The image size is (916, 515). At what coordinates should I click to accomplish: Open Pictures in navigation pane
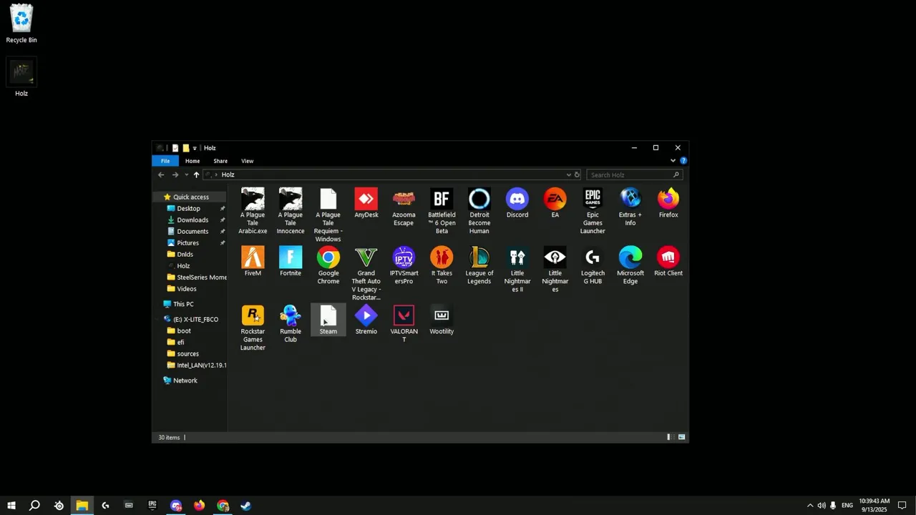click(x=188, y=242)
